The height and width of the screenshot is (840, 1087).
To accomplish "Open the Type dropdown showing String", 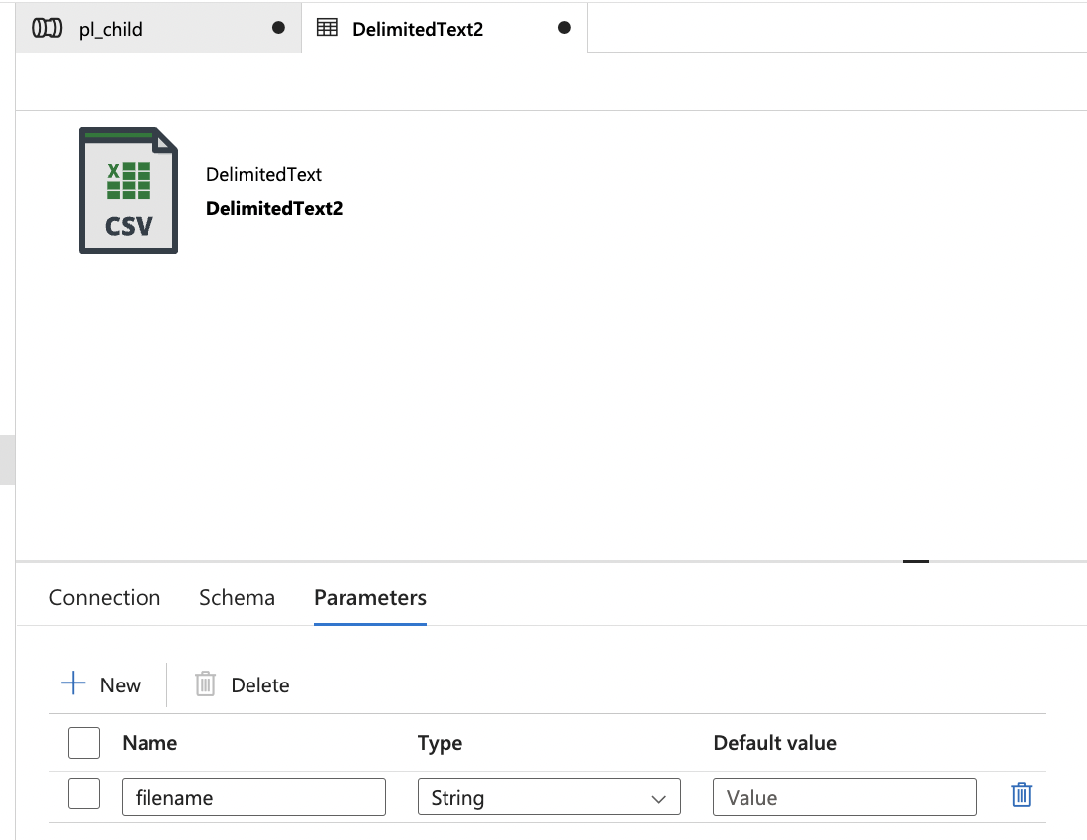I will tap(548, 795).
